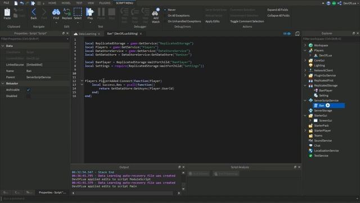The width and height of the screenshot is (360, 203).
Task: Select LocalizationService in Explorer
Action: pyautogui.click(x=326, y=151)
